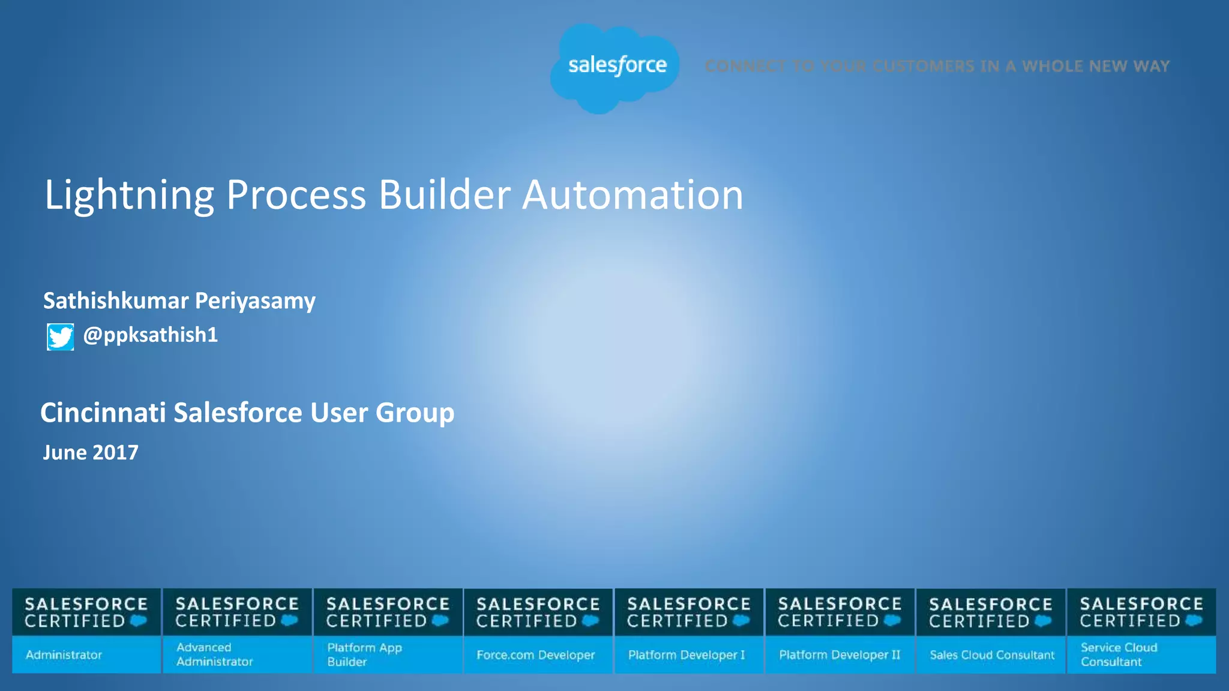
Task: Click the Connect To Your Customers tagline
Action: pyautogui.click(x=937, y=66)
